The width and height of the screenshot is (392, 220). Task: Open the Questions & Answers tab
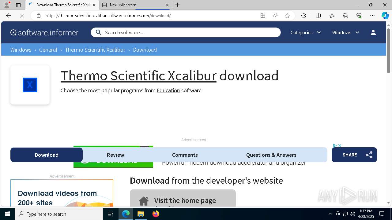[271, 155]
